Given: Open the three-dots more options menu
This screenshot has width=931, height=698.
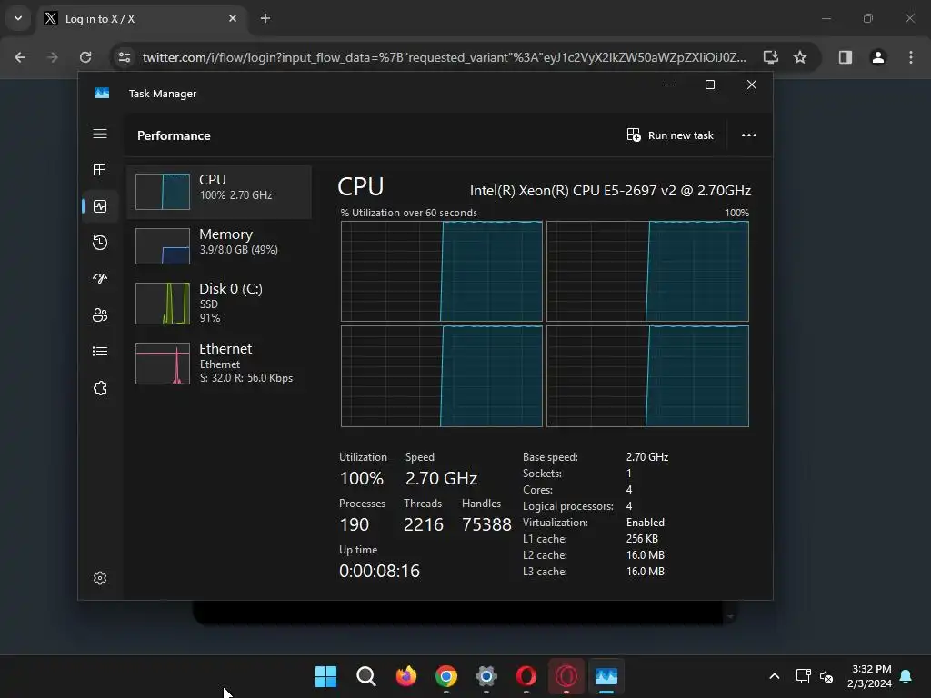Looking at the screenshot, I should click(x=749, y=135).
